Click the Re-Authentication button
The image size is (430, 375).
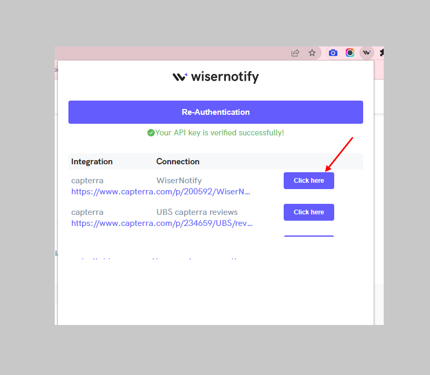(216, 112)
